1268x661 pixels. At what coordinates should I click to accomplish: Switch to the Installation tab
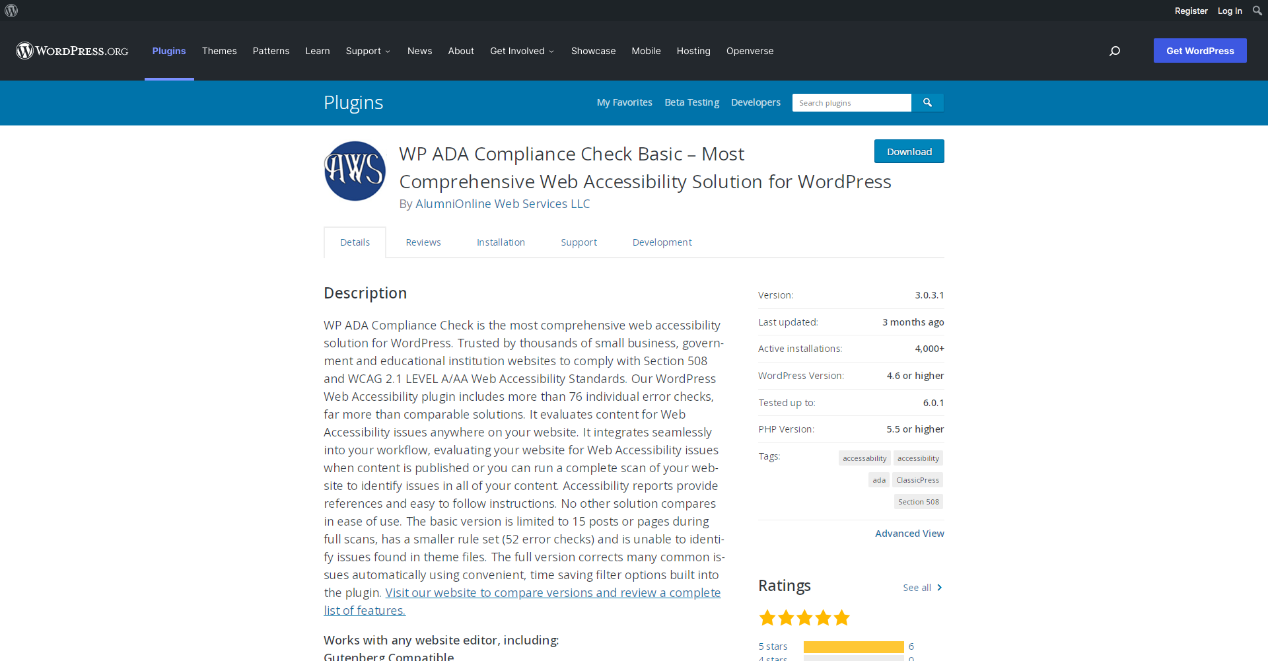pos(501,242)
